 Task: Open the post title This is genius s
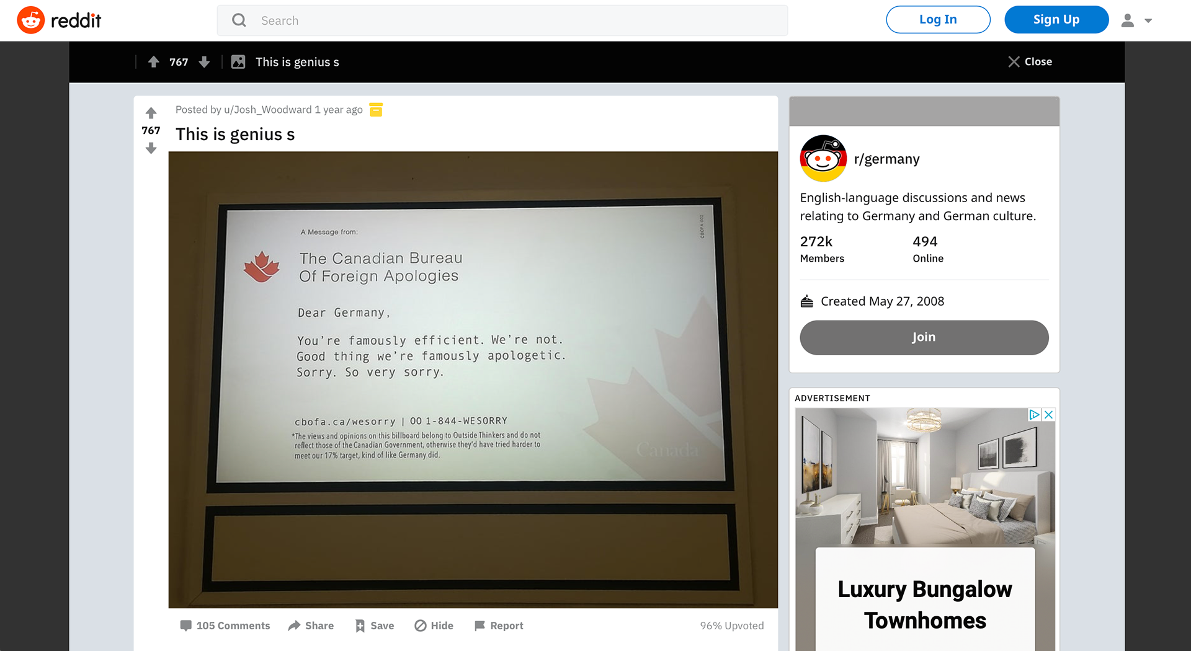pos(235,134)
